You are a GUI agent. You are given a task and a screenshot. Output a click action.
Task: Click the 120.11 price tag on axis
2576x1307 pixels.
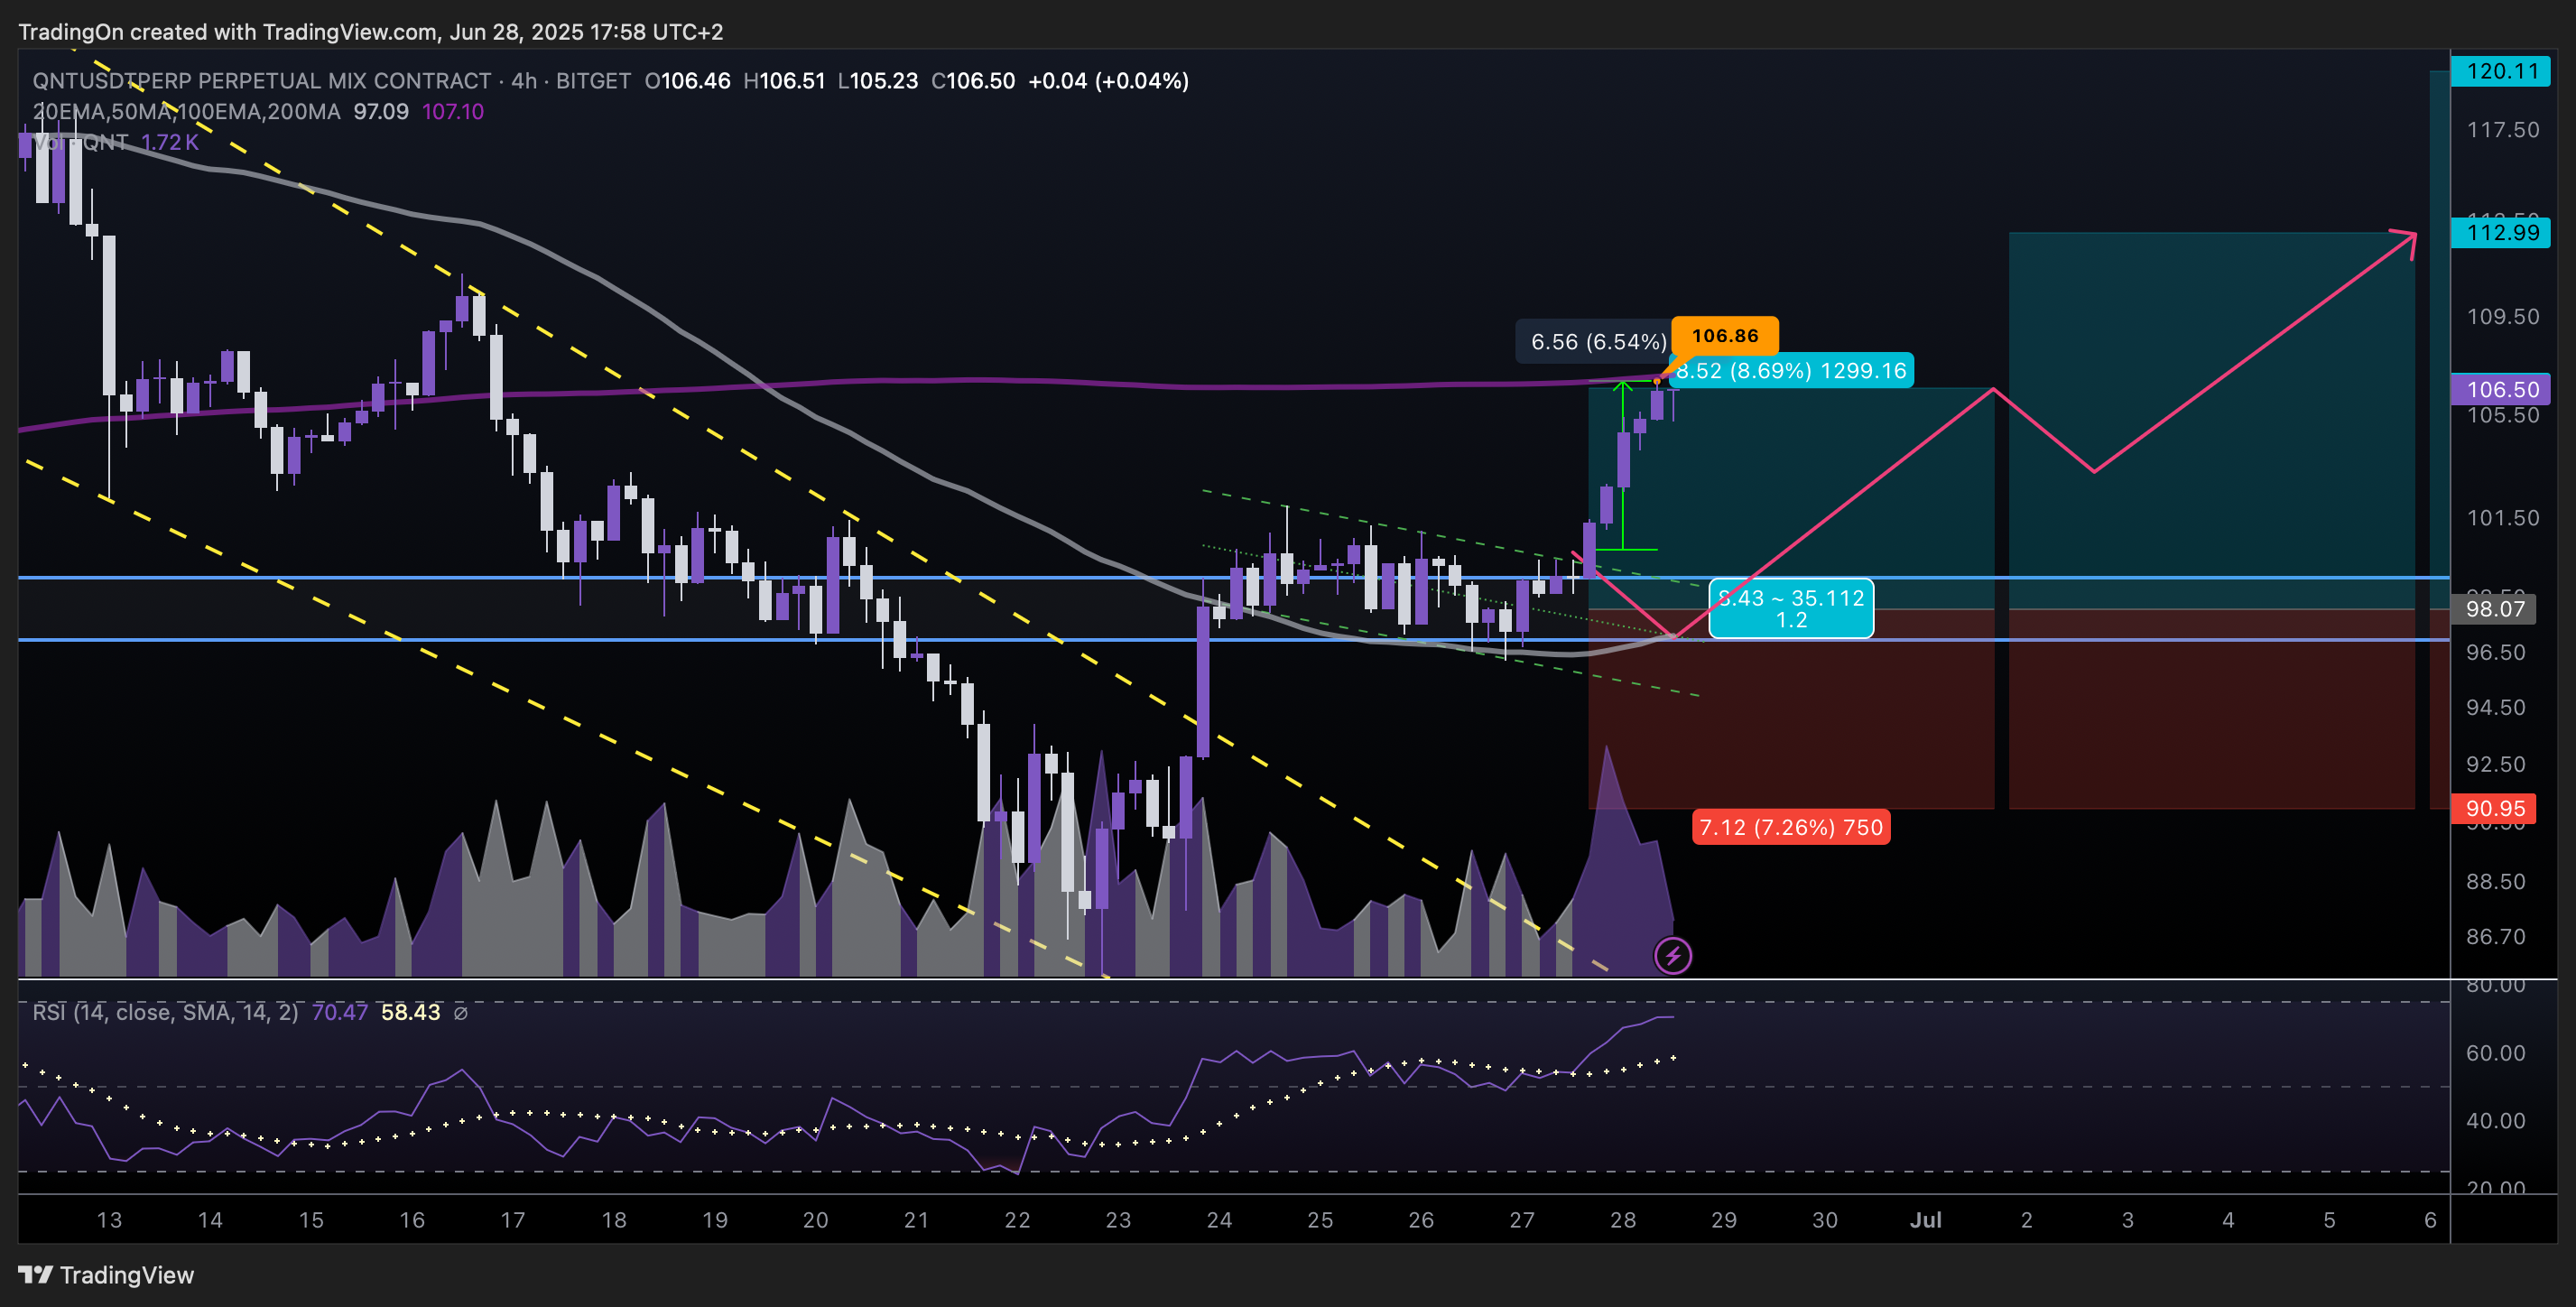2502,71
